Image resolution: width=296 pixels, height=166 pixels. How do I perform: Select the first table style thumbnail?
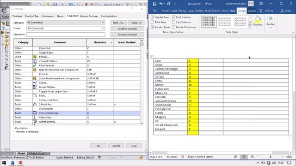[x=209, y=22]
